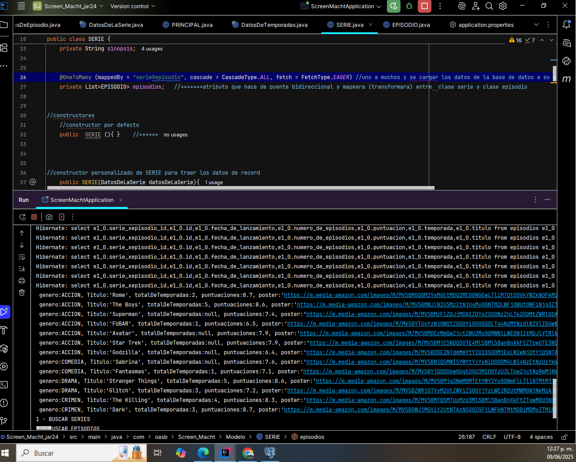This screenshot has width=576, height=462.
Task: Close the ScreenMachtApplication run tab
Action: (121, 200)
